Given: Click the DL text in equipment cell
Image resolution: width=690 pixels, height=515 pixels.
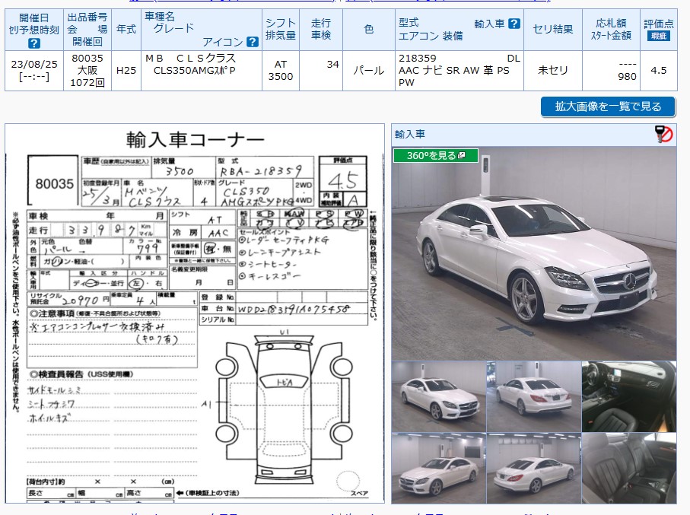Looking at the screenshot, I should 514,58.
